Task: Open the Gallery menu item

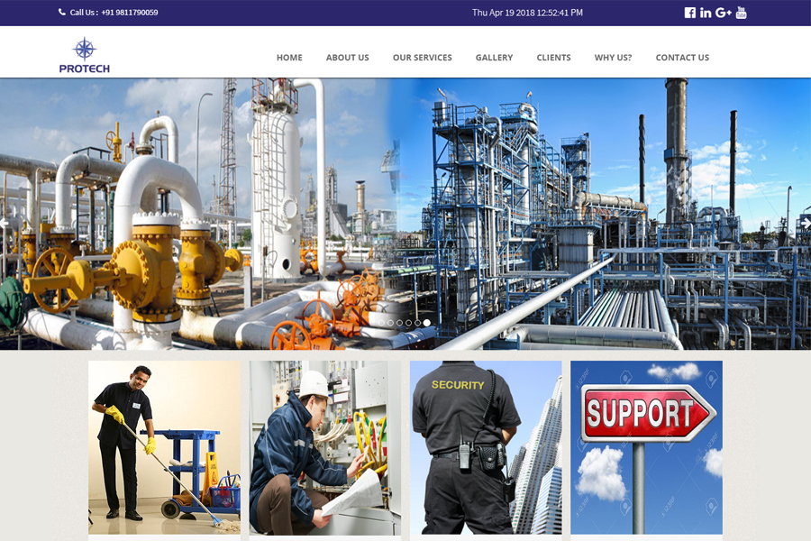Action: 494,58
